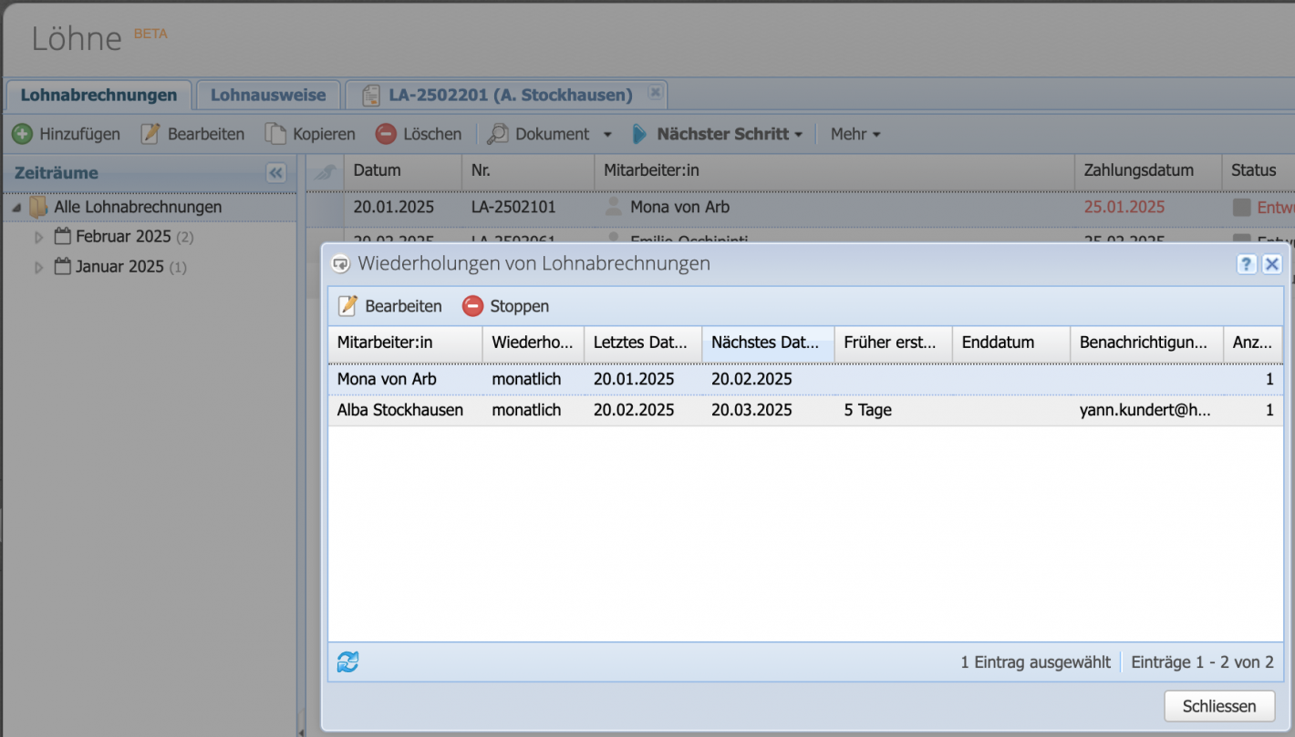Click the Bearbeiten icon in the dialog
Screen dimensions: 1295x737
click(x=347, y=306)
